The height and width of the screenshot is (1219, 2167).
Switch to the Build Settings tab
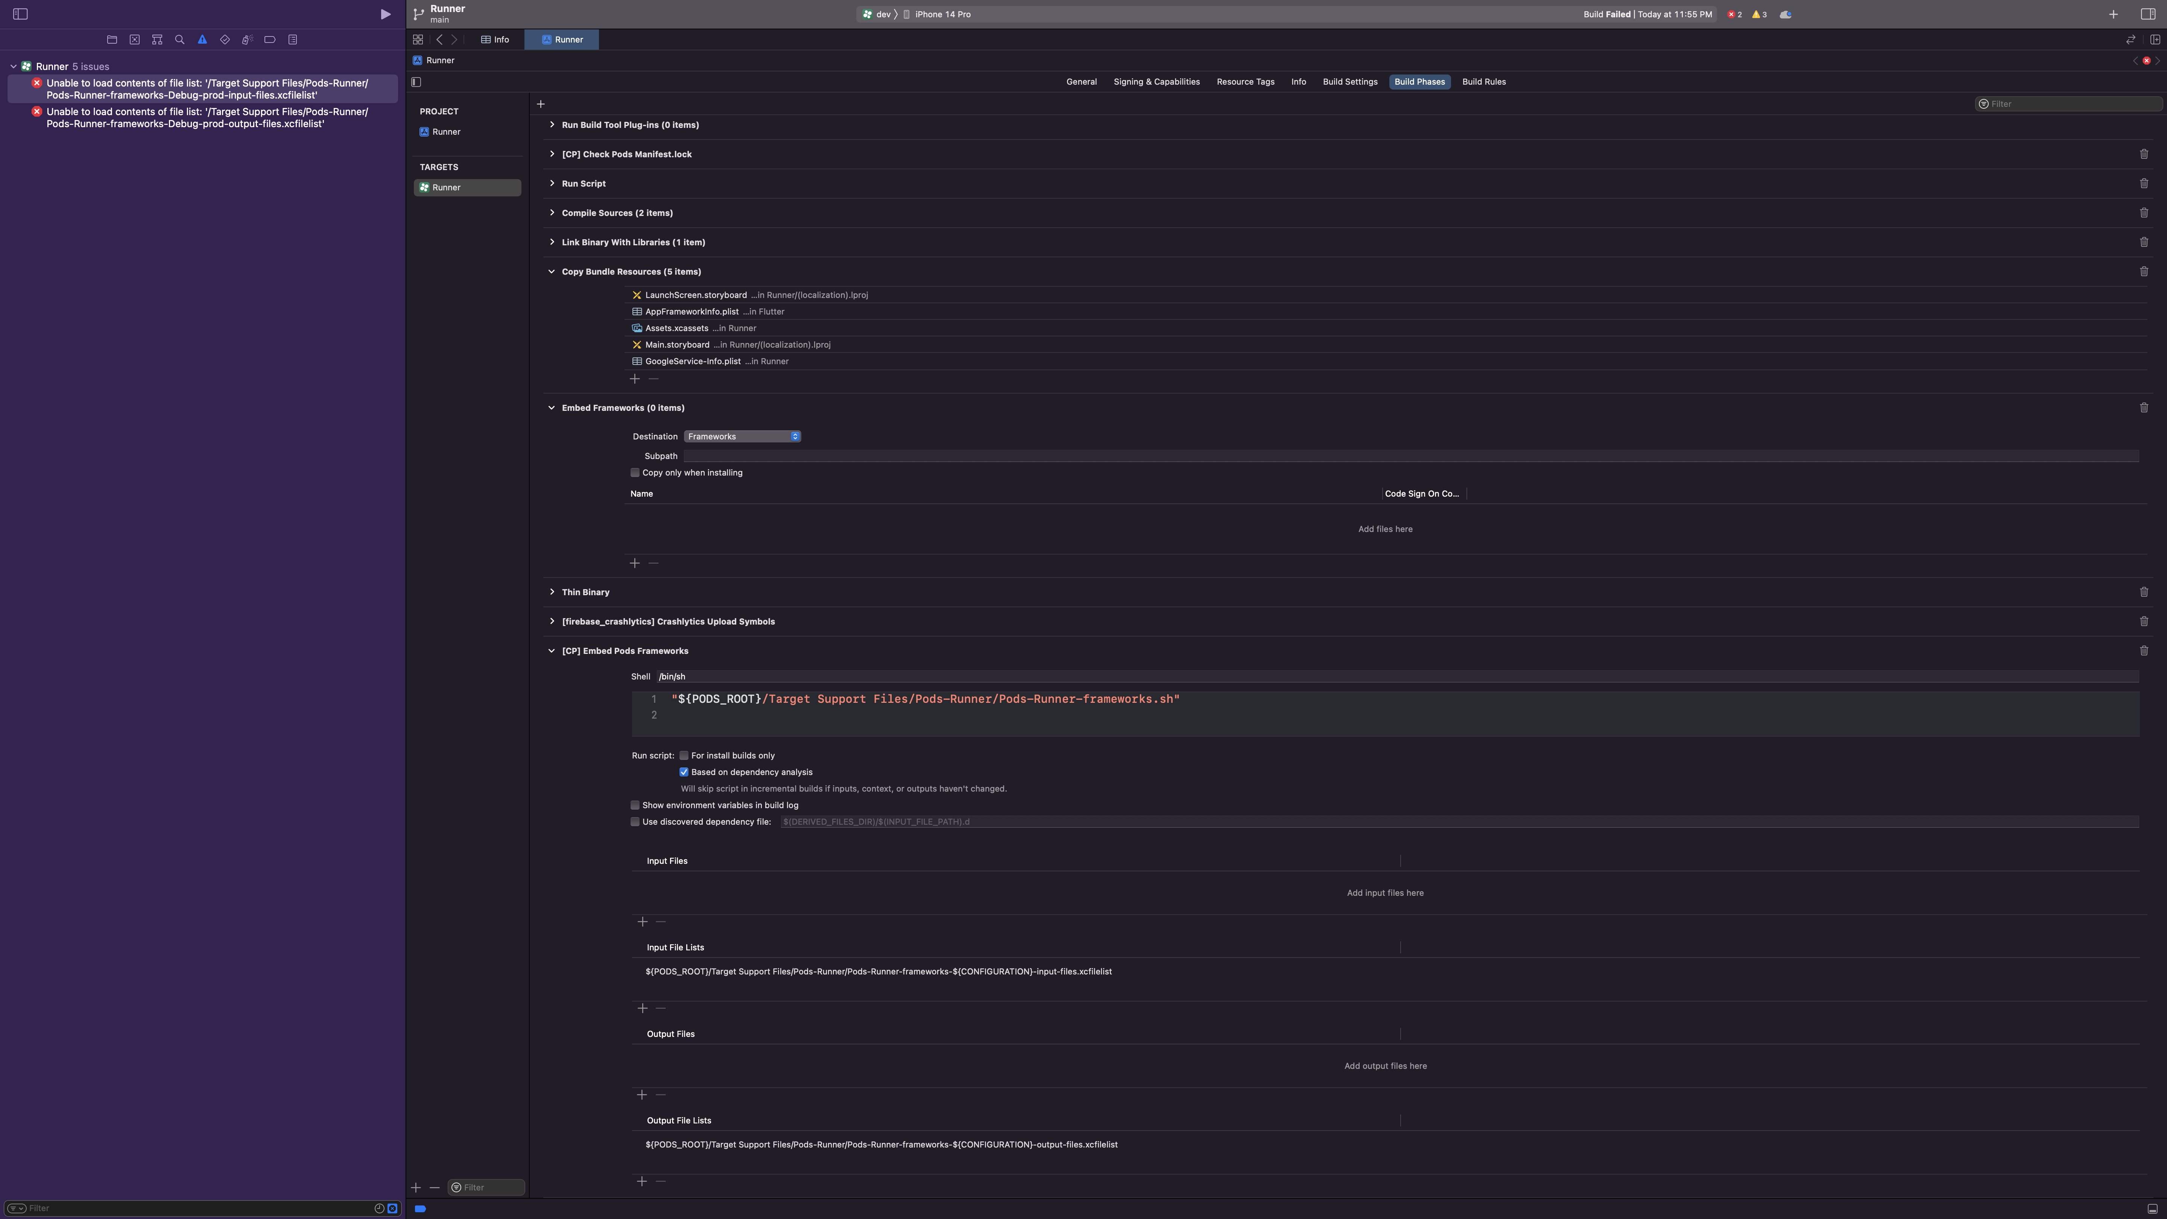pyautogui.click(x=1349, y=82)
